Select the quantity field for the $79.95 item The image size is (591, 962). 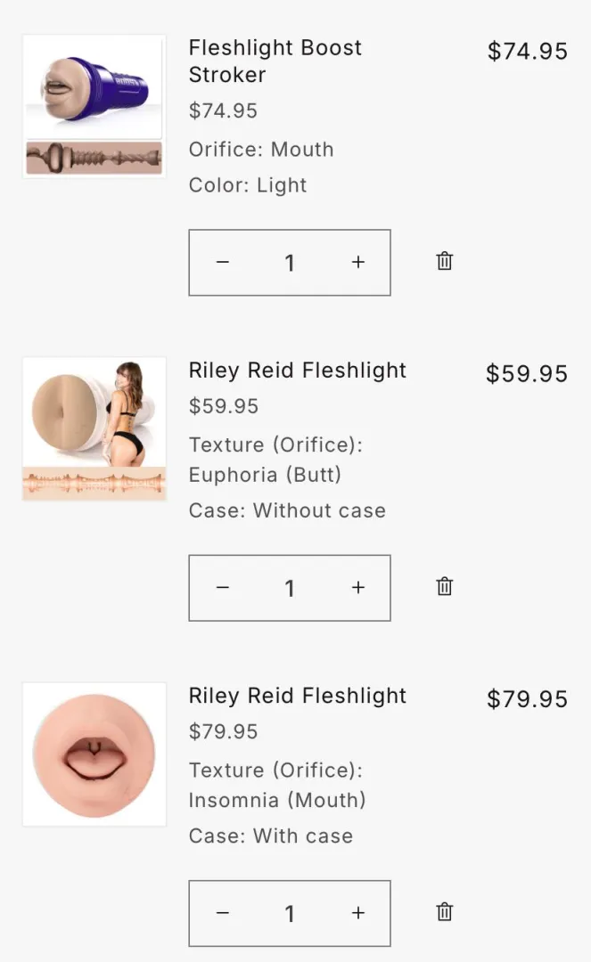tap(290, 913)
